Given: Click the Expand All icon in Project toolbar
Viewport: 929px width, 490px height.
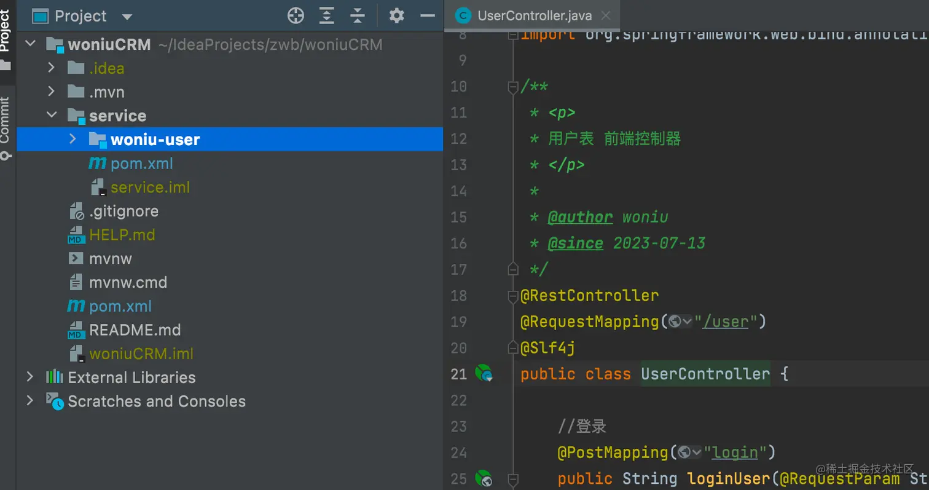Looking at the screenshot, I should (327, 16).
